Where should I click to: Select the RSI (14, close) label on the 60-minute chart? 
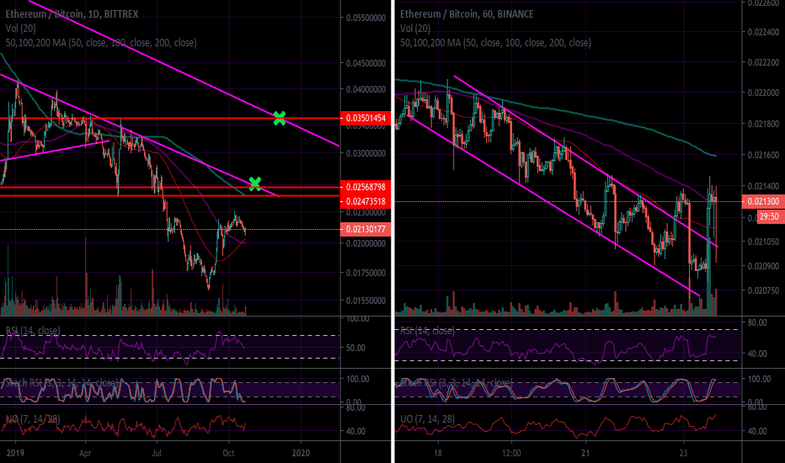[428, 330]
